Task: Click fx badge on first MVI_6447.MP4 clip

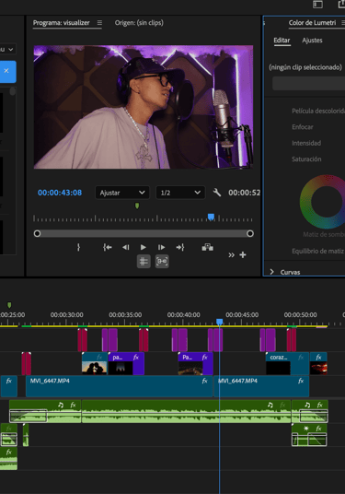Action: tap(205, 381)
